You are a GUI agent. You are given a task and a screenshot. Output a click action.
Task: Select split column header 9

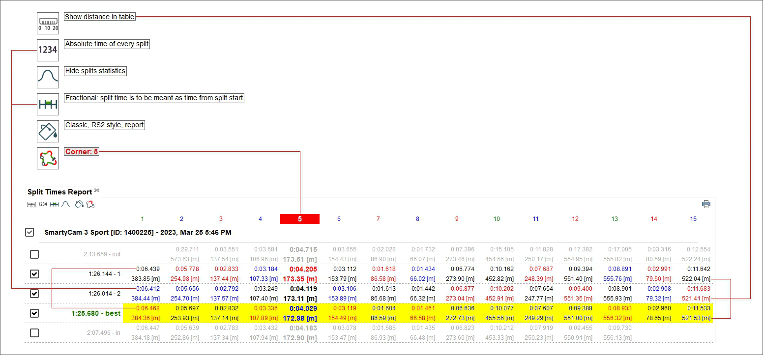457,219
